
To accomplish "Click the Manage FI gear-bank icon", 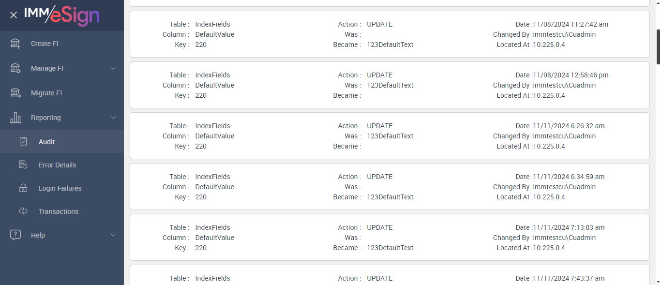I will pos(15,68).
